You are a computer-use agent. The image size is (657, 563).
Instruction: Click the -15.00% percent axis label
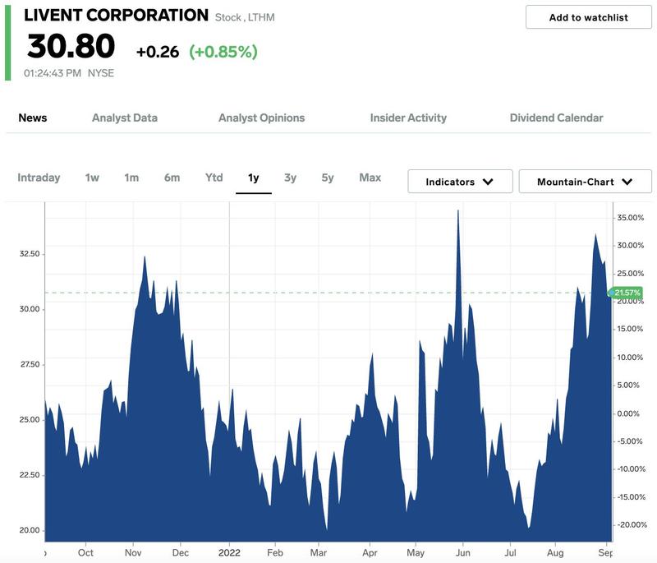[x=632, y=497]
